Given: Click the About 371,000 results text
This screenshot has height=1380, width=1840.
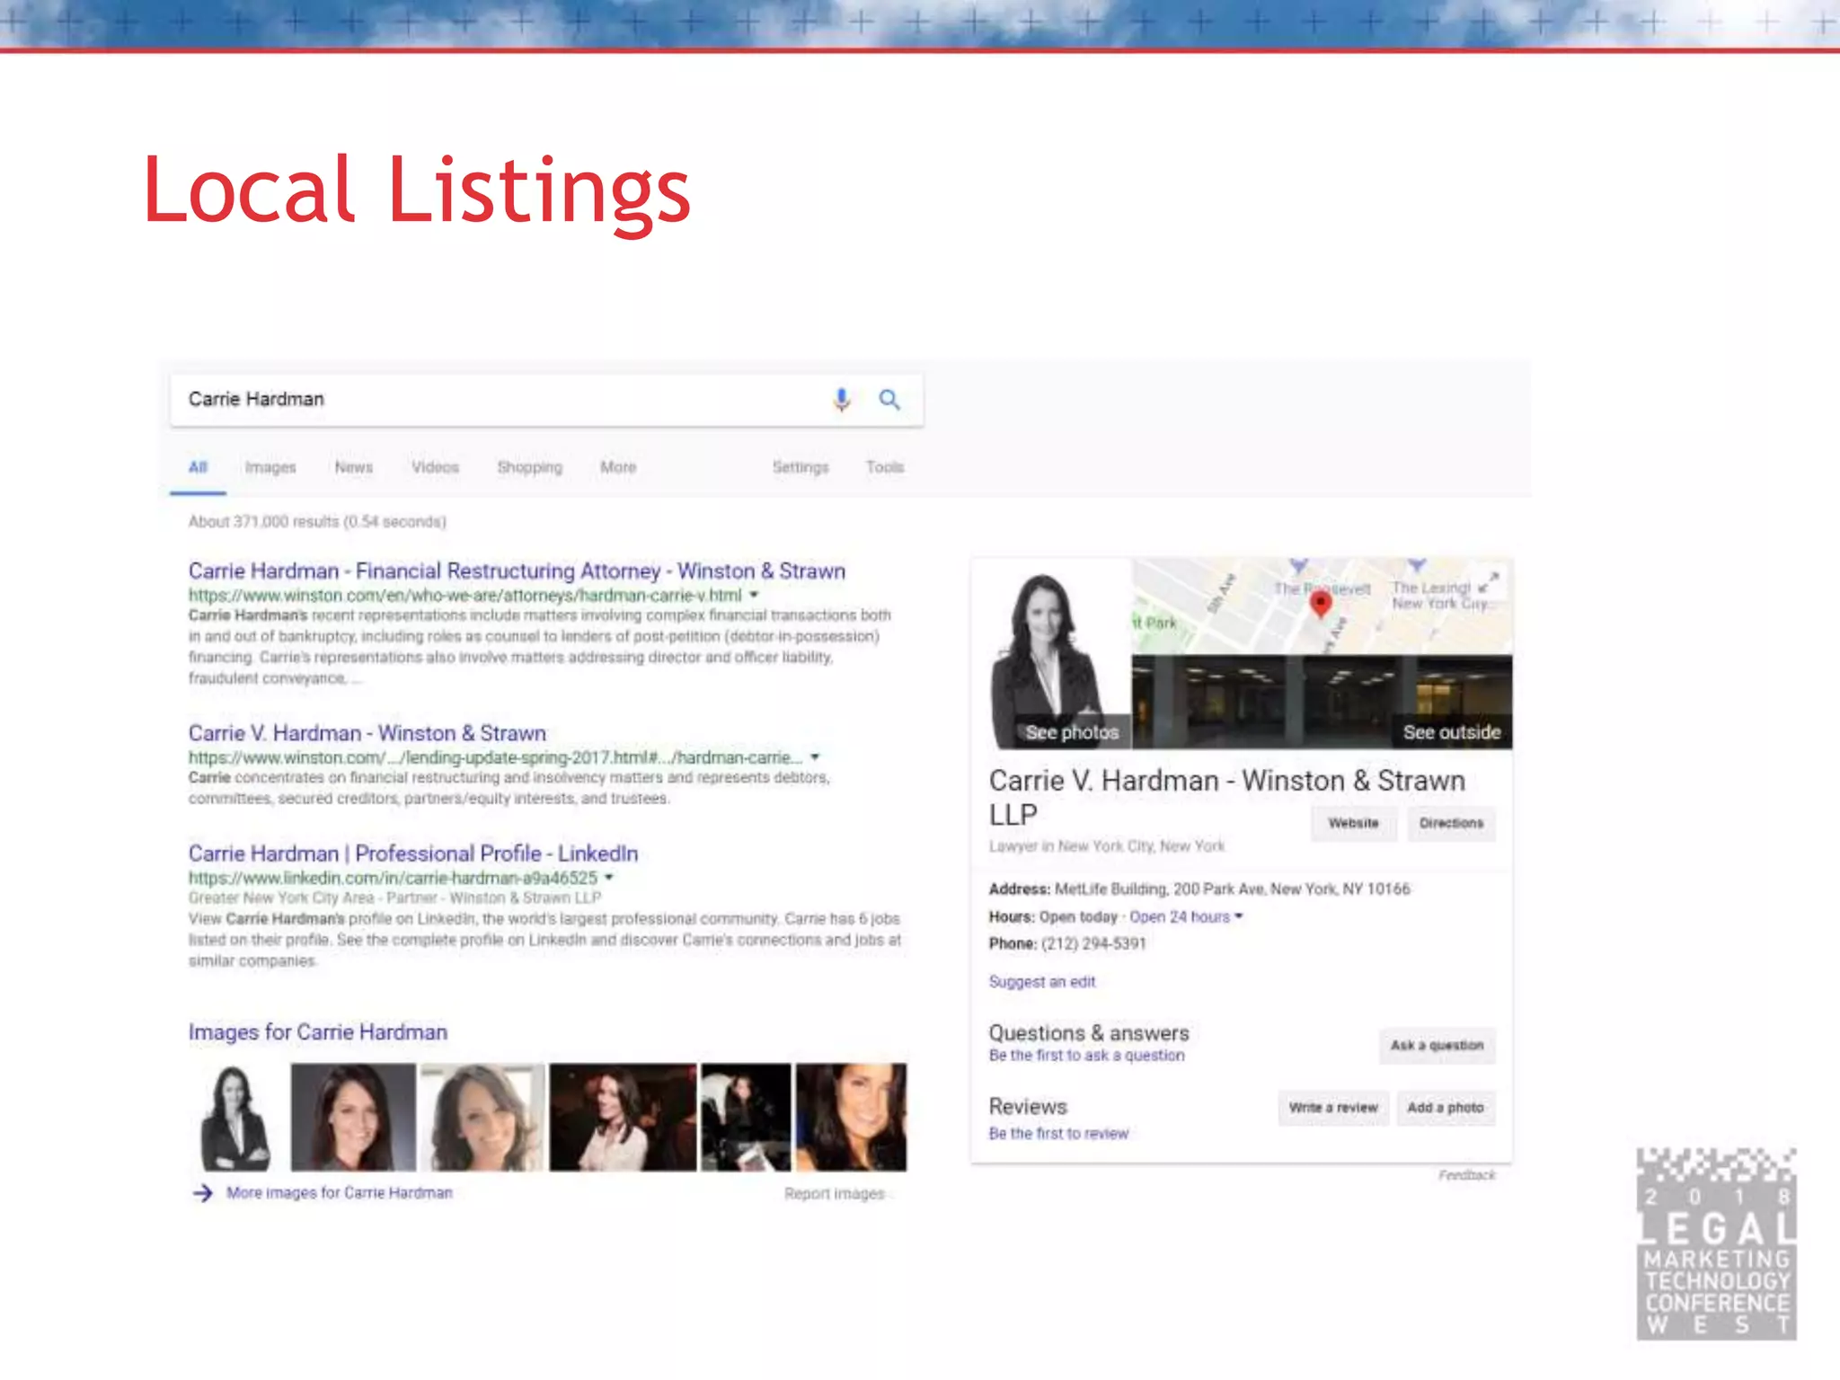Looking at the screenshot, I should (x=317, y=522).
